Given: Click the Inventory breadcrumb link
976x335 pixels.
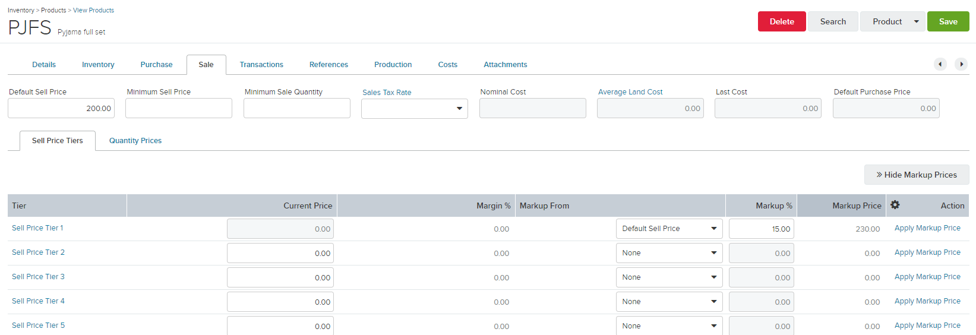Looking at the screenshot, I should (x=21, y=10).
